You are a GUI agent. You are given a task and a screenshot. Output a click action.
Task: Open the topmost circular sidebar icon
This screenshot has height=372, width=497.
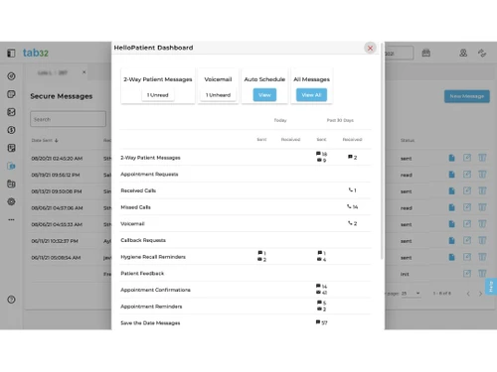click(11, 76)
